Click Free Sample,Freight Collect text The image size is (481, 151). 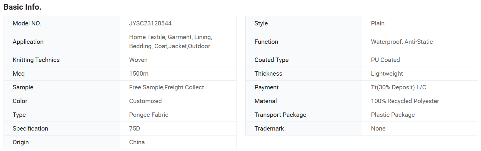(x=166, y=87)
